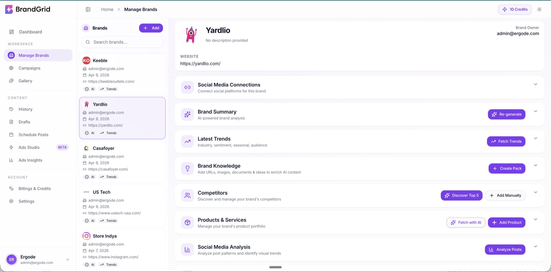Expand the Social Media Analysis section chevron
Screen dimensions: 551x272
point(536,246)
